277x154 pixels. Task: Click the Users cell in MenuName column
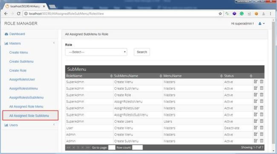(167, 121)
